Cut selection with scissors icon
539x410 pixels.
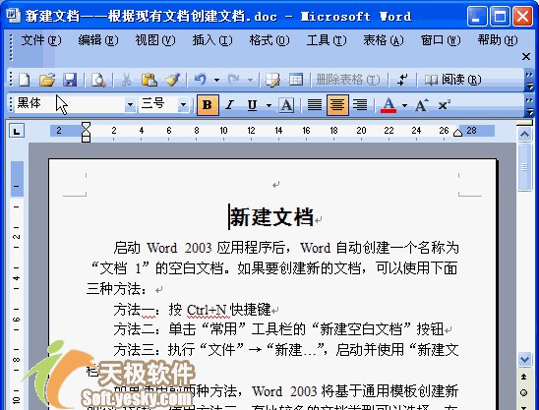coord(127,80)
